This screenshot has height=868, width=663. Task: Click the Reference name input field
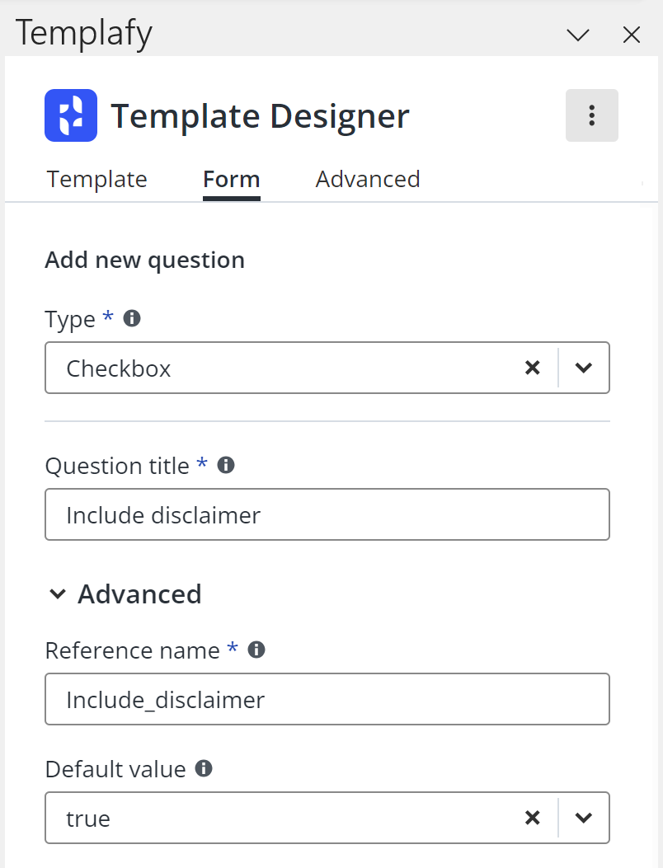[x=327, y=700]
